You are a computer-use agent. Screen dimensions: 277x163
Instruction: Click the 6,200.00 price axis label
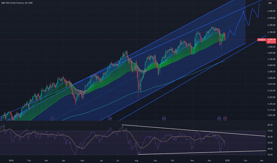(x=271, y=25)
